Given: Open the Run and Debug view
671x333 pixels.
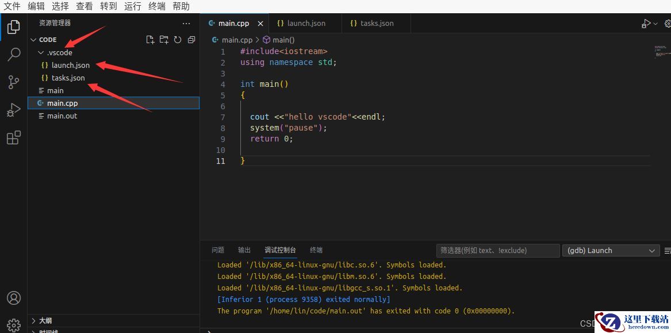Looking at the screenshot, I should tap(14, 110).
